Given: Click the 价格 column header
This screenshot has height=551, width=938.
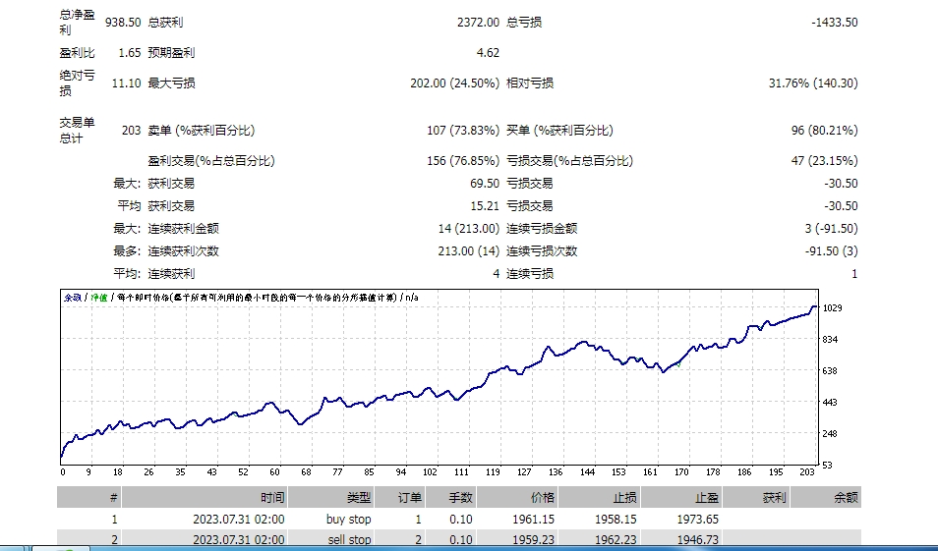Looking at the screenshot, I should (x=543, y=497).
